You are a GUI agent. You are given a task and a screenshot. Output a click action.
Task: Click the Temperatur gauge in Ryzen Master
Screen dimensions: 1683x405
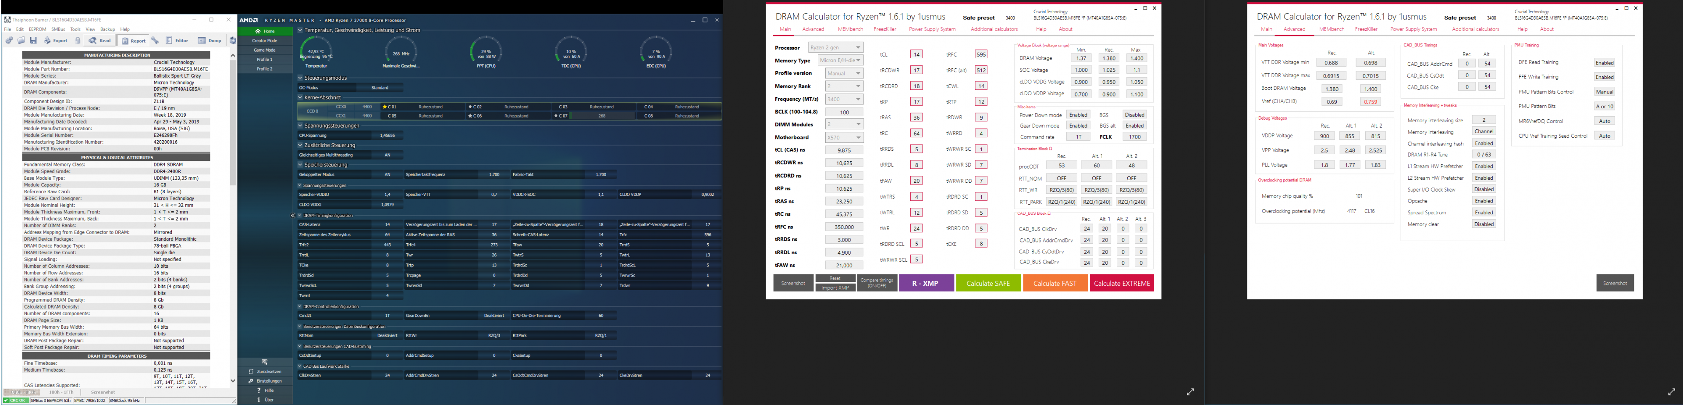pos(316,52)
